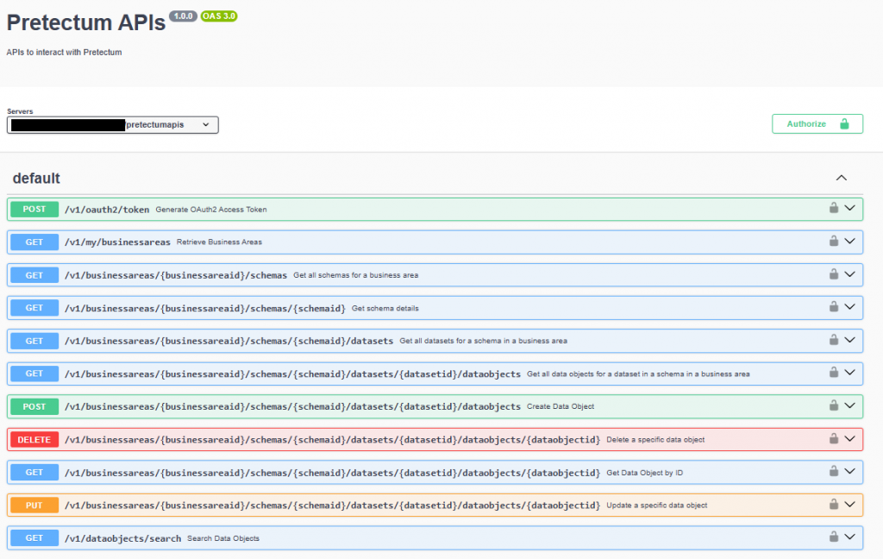Click the POST badge for /v1/oauth2/token
The image size is (883, 559).
[x=34, y=209]
